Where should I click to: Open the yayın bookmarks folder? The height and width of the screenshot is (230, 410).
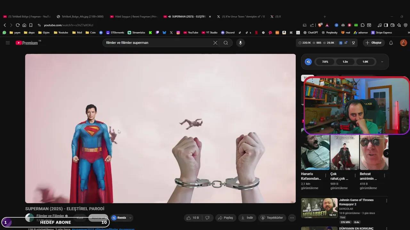pyautogui.click(x=15, y=33)
